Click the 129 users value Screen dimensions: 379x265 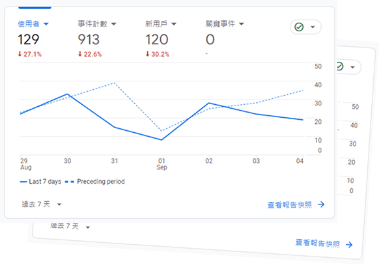point(29,40)
